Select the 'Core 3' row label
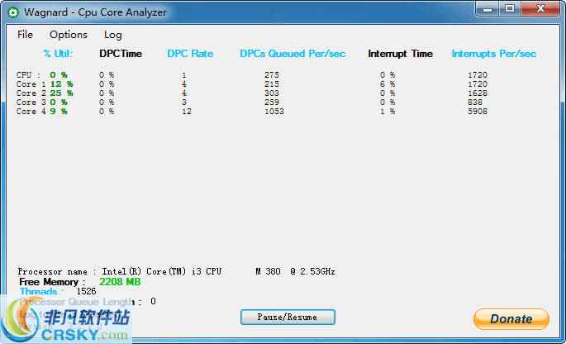The height and width of the screenshot is (344, 566). coord(31,102)
